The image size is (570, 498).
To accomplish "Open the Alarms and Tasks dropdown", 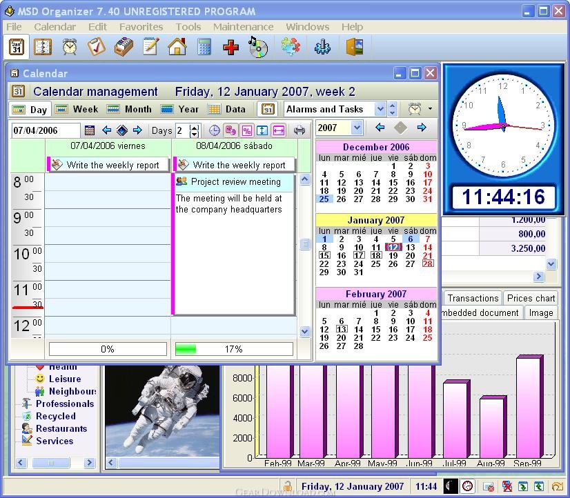I will click(380, 109).
